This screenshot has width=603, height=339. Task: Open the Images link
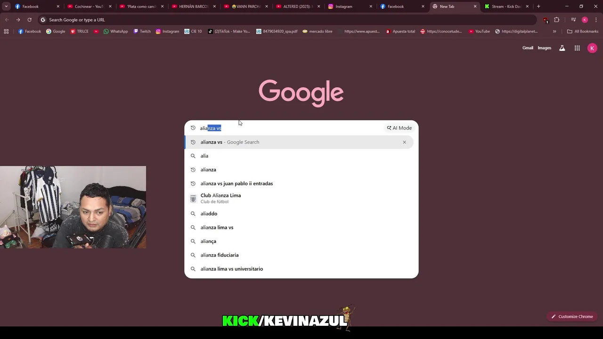545,48
